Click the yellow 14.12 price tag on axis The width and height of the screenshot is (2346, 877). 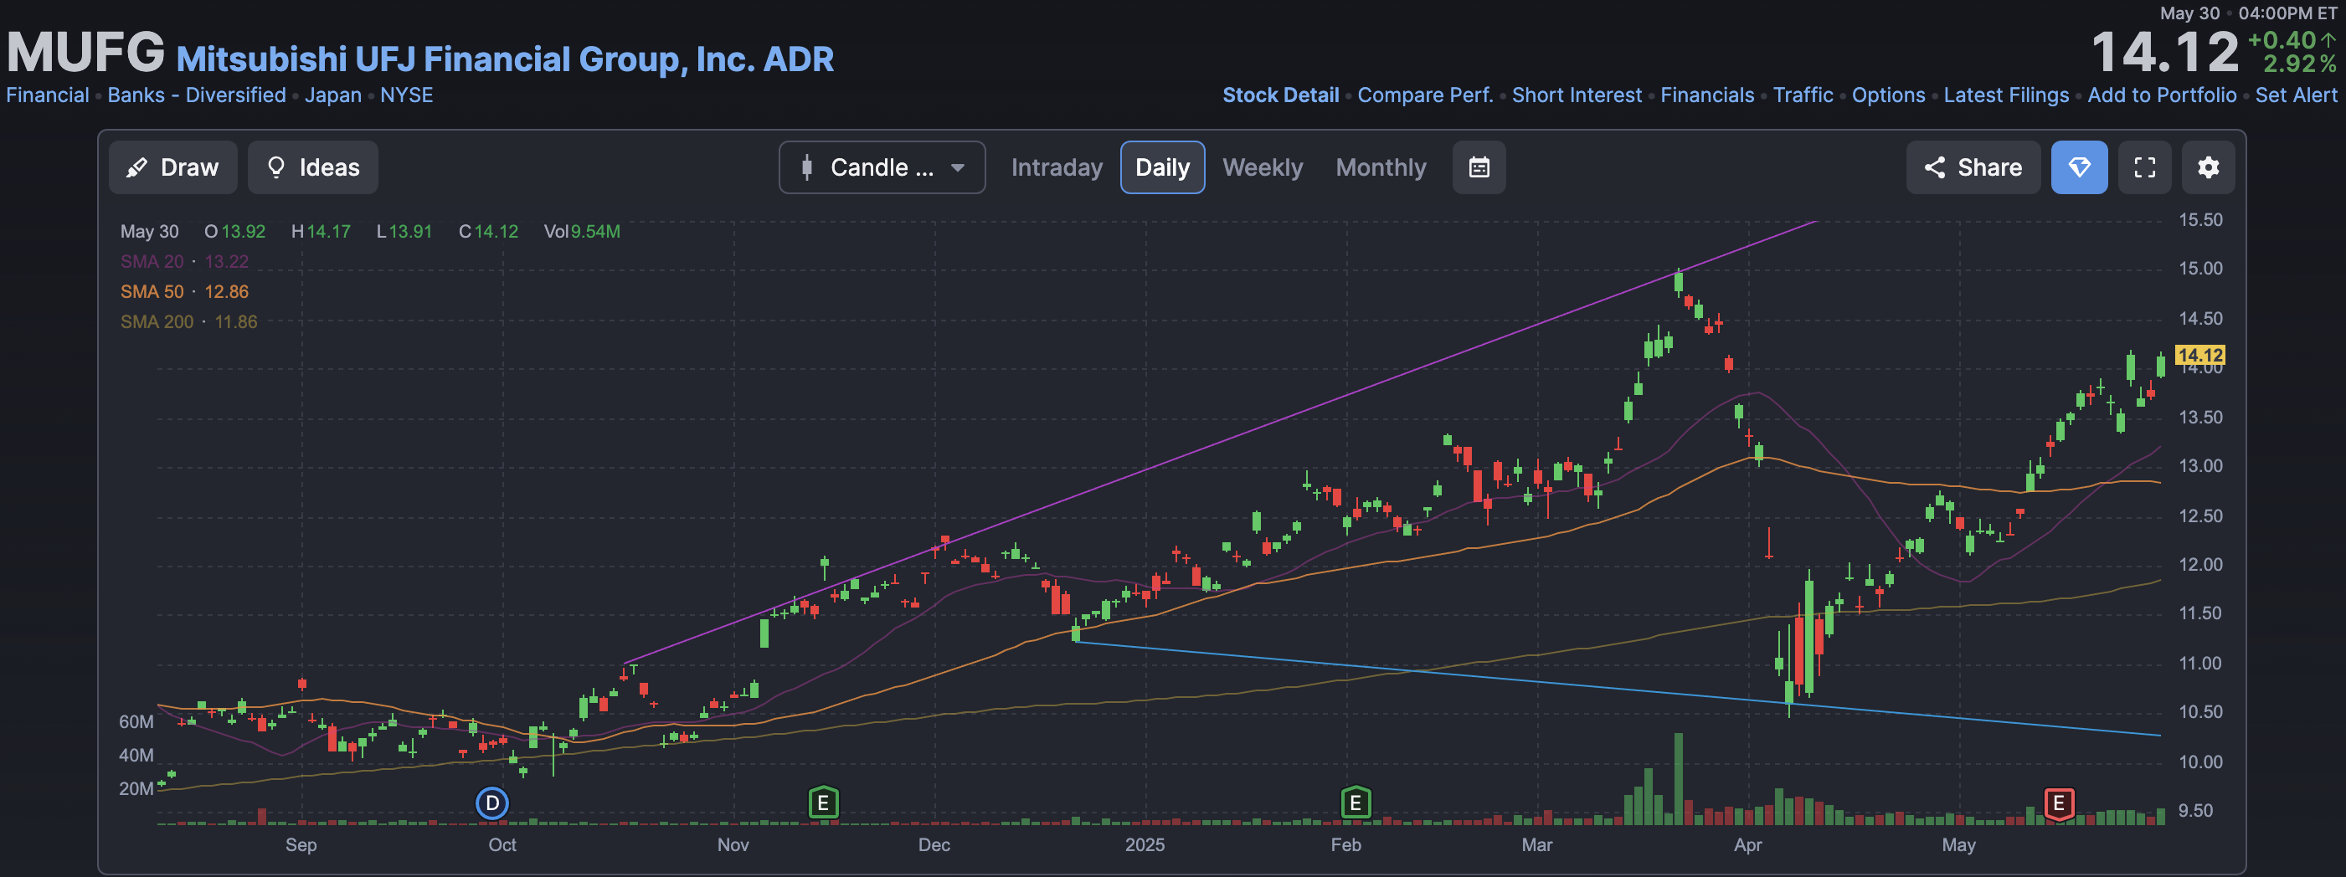tap(2199, 355)
